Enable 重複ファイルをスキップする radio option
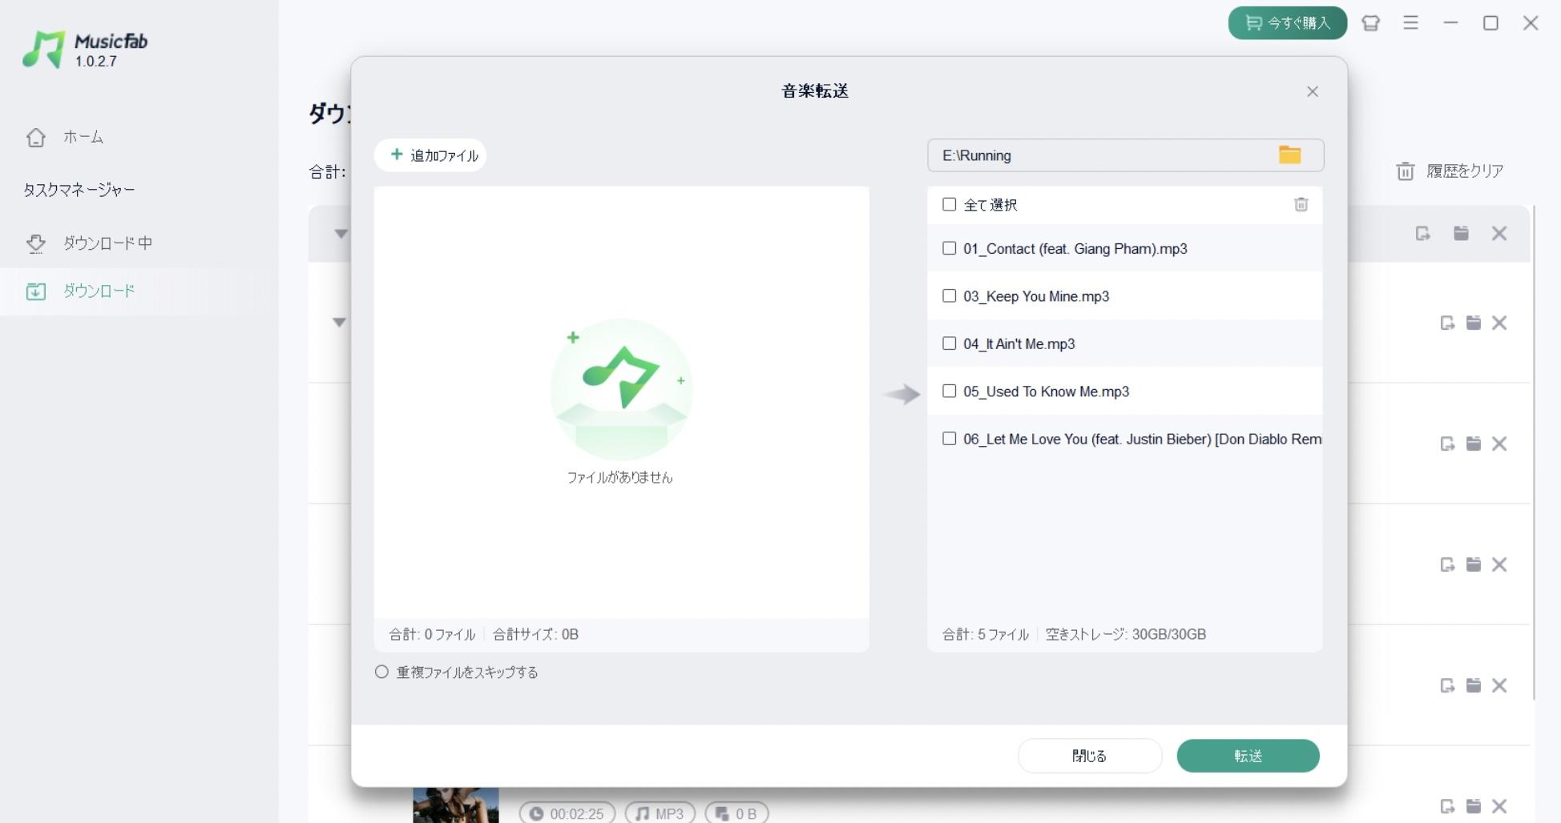Viewport: 1561px width, 823px height. [x=382, y=672]
